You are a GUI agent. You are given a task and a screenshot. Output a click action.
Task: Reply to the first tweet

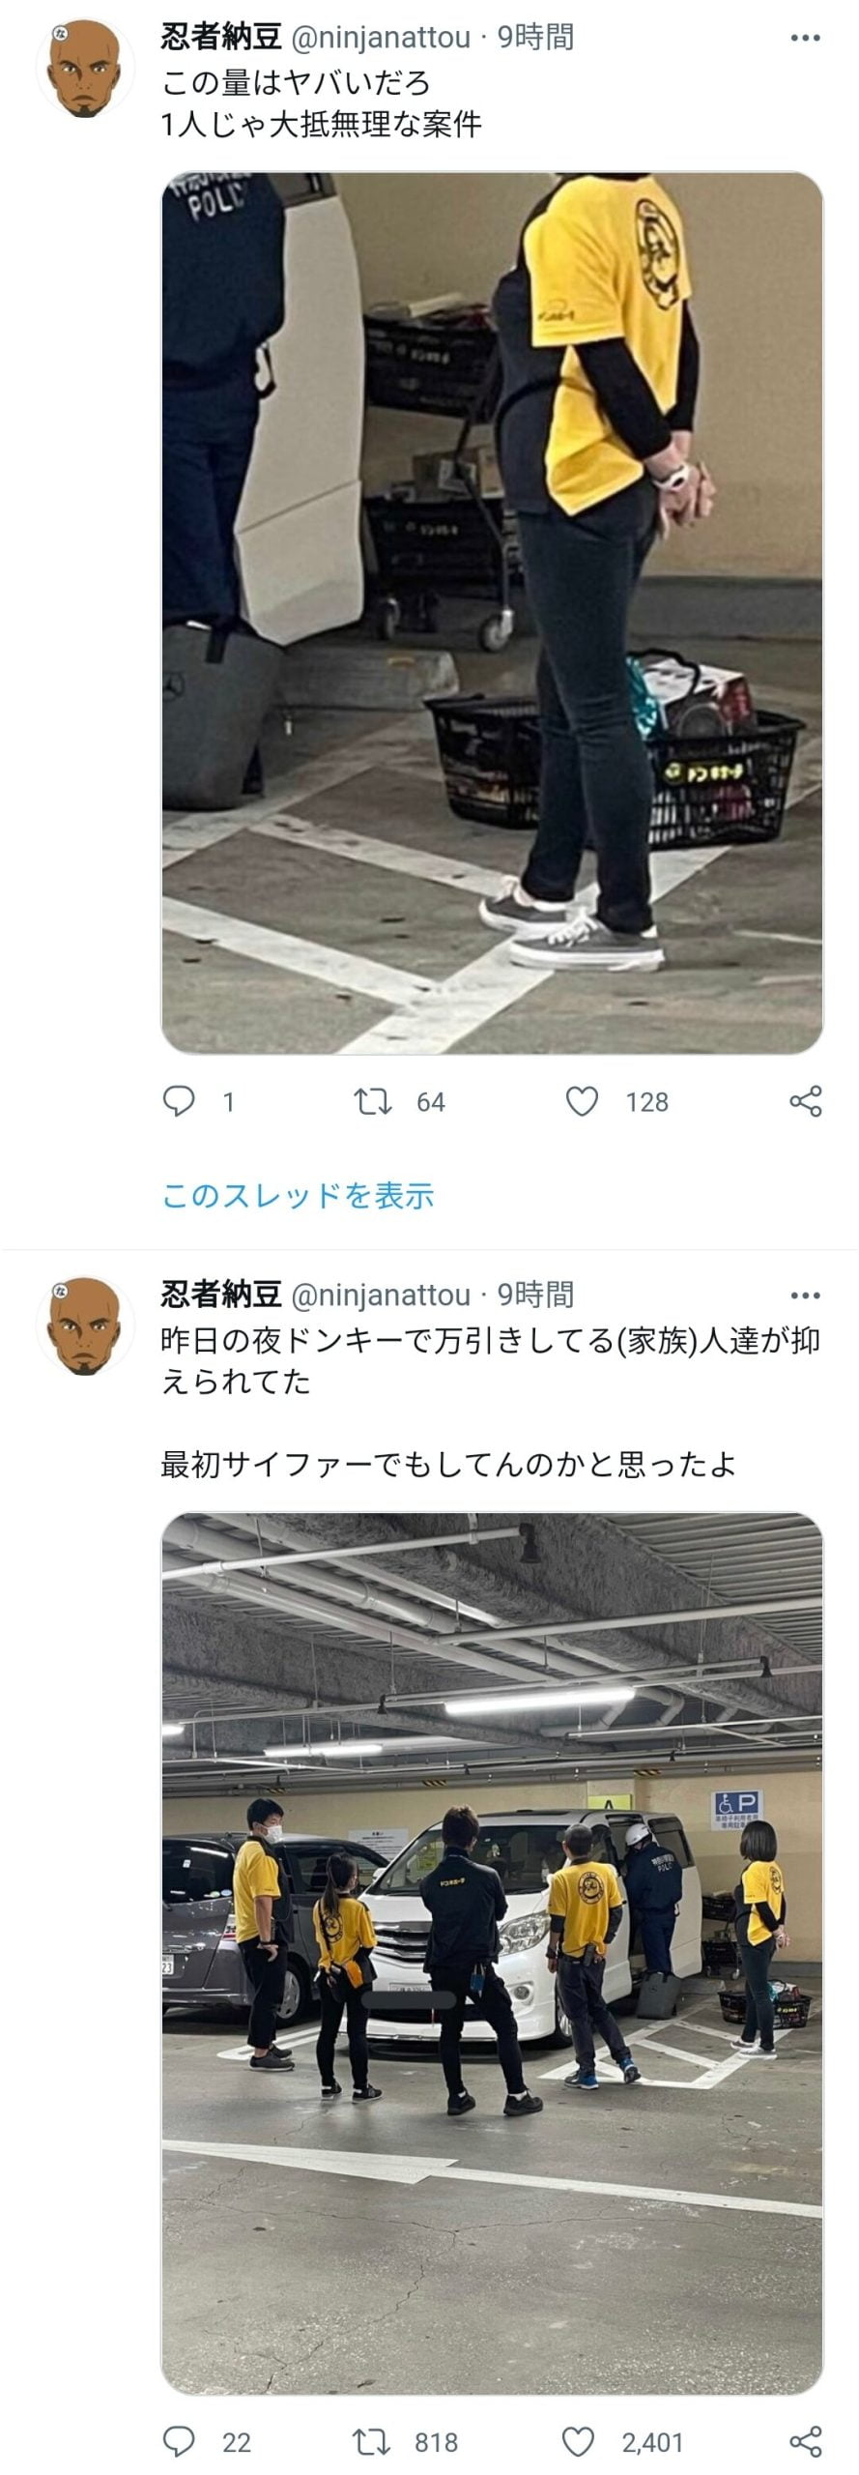179,1101
